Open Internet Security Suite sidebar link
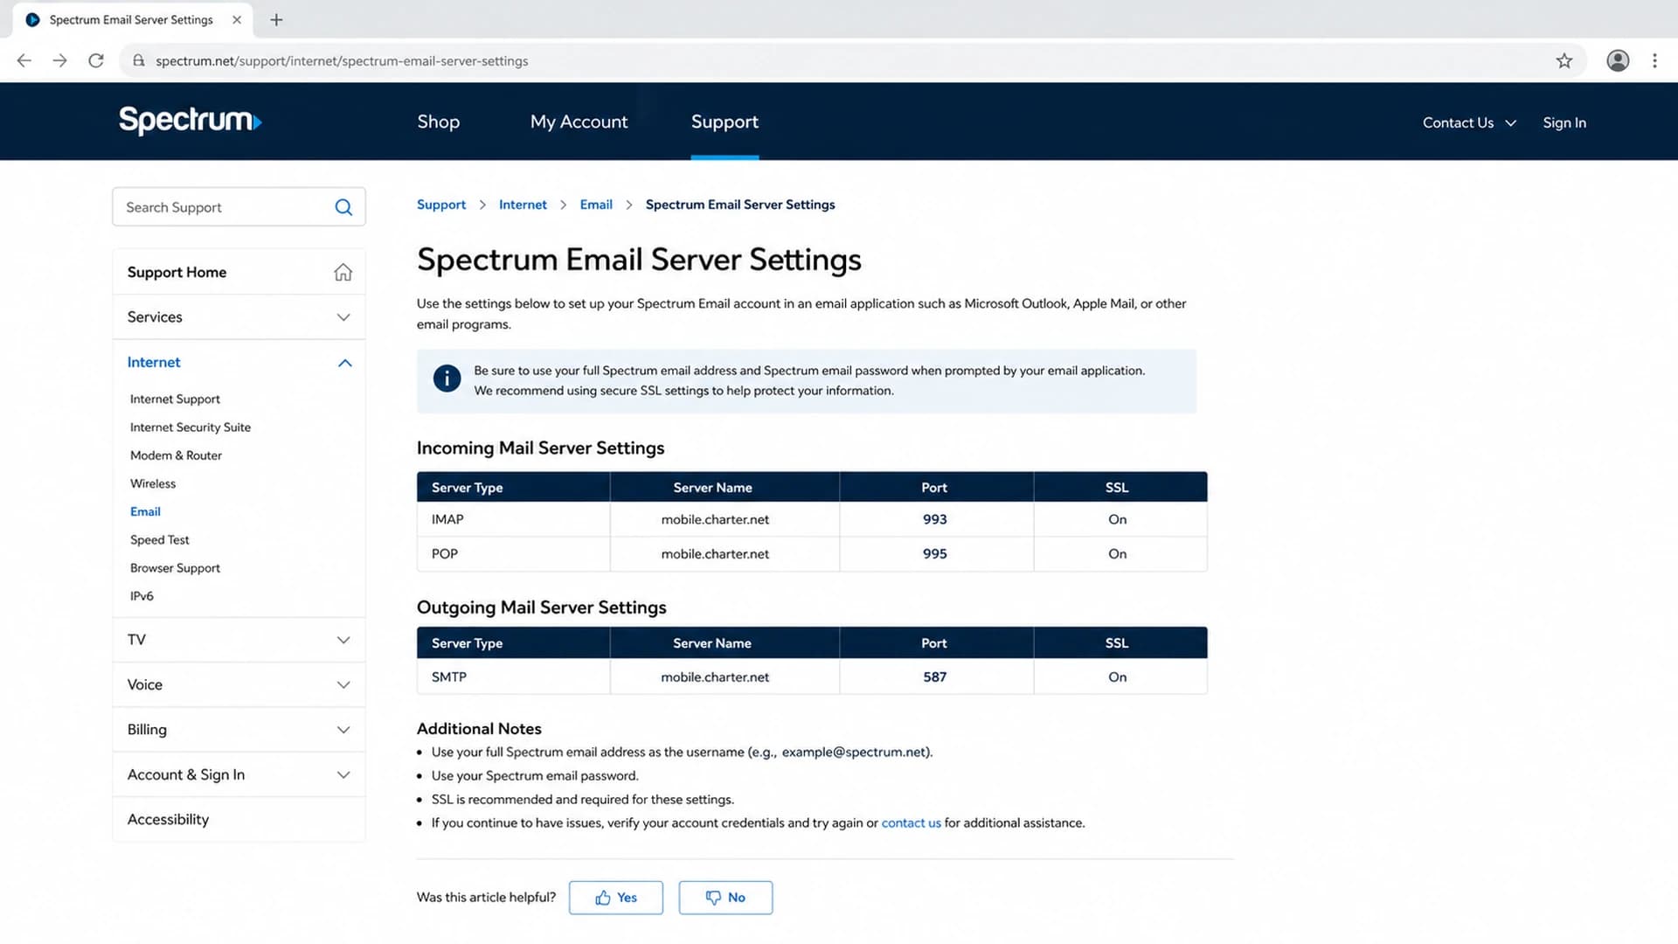 [191, 427]
